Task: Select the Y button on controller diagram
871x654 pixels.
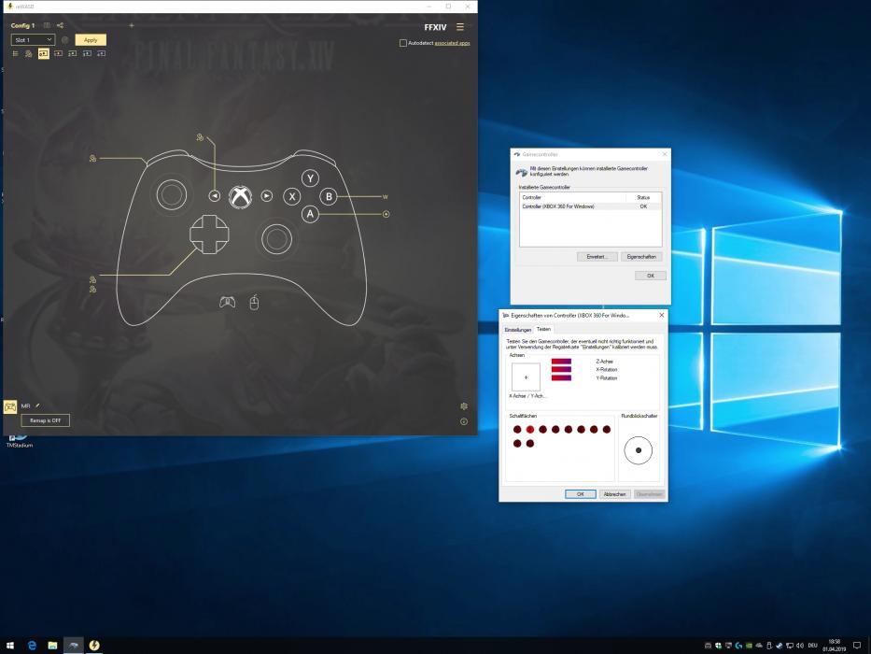Action: click(311, 178)
